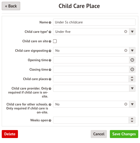Open the Opening time clock picker
This screenshot has width=140, height=143.
pyautogui.click(x=132, y=60)
